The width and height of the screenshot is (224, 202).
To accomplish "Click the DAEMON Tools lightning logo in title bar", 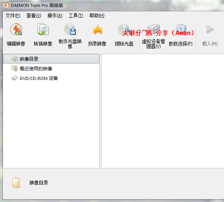I will click(x=6, y=5).
